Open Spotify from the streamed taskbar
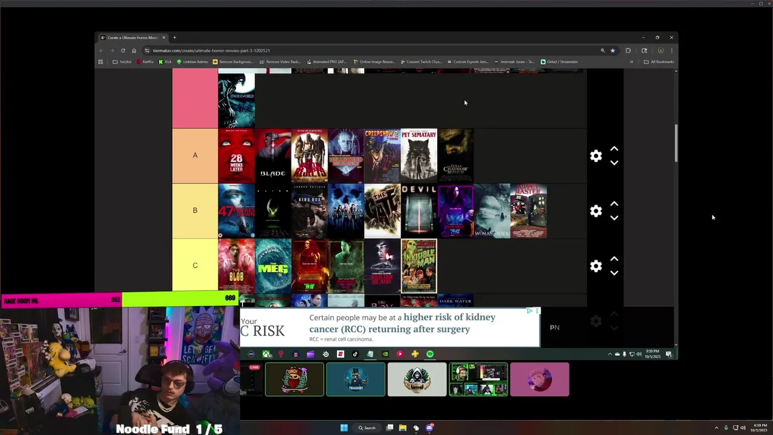Image resolution: width=773 pixels, height=435 pixels. pos(429,354)
